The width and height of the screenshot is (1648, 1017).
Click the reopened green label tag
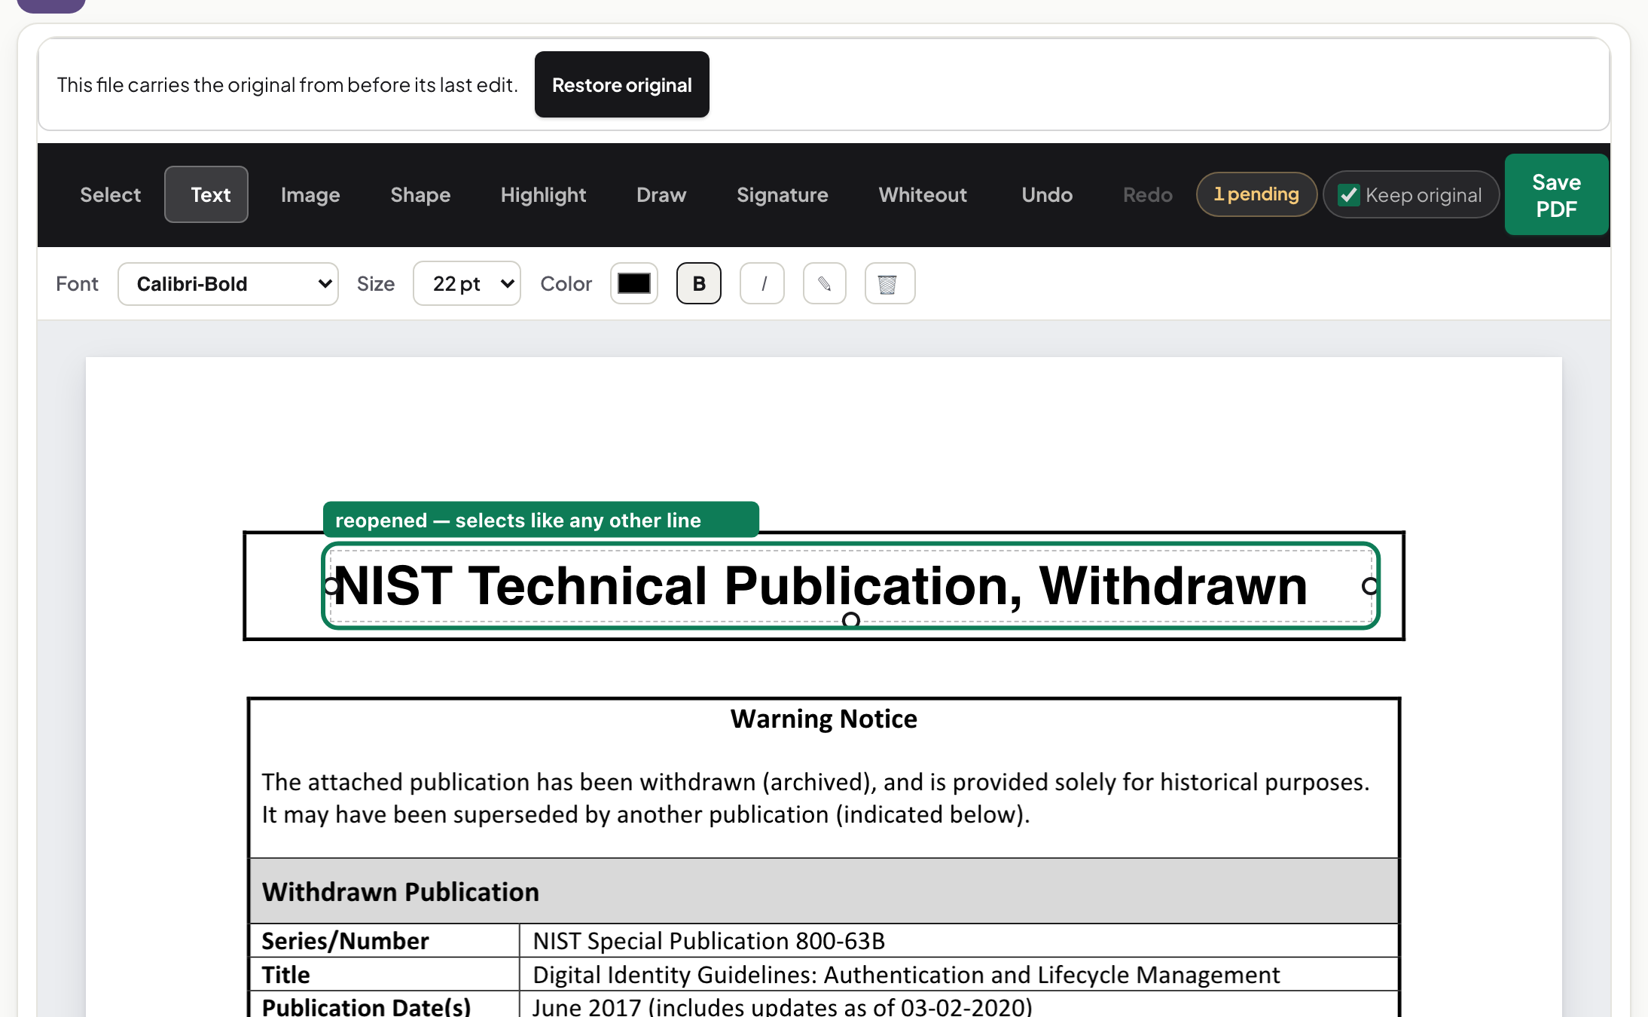click(541, 520)
